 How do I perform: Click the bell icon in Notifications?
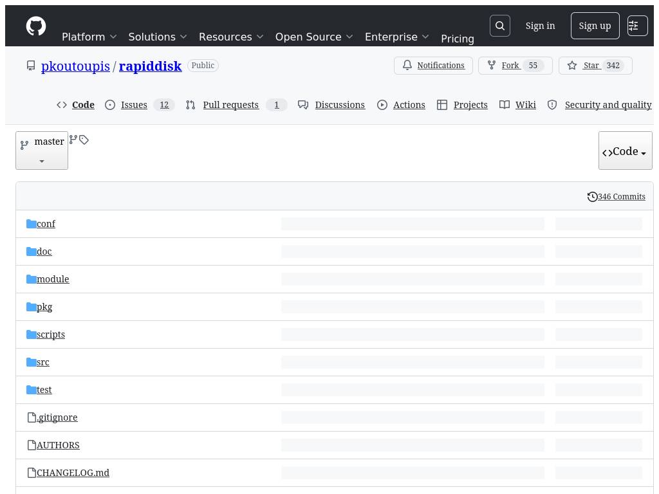click(x=407, y=65)
